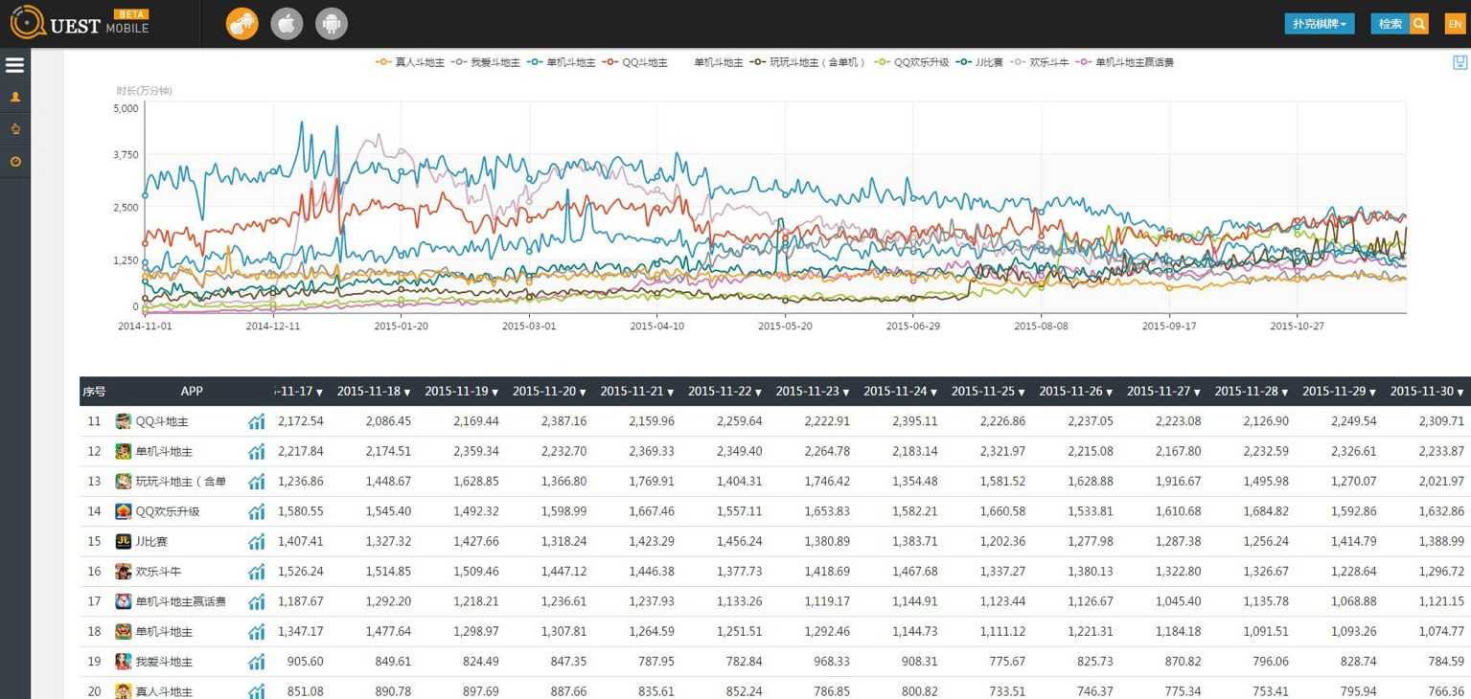Open the hamburger menu in the sidebar

point(14,65)
